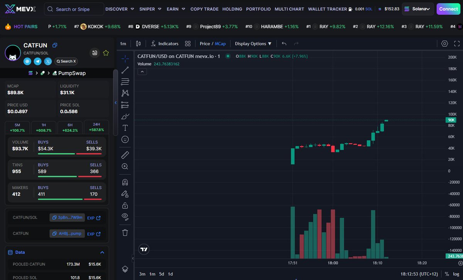Click the Connect wallet button
Image resolution: width=463 pixels, height=280 pixels.
coord(448,9)
